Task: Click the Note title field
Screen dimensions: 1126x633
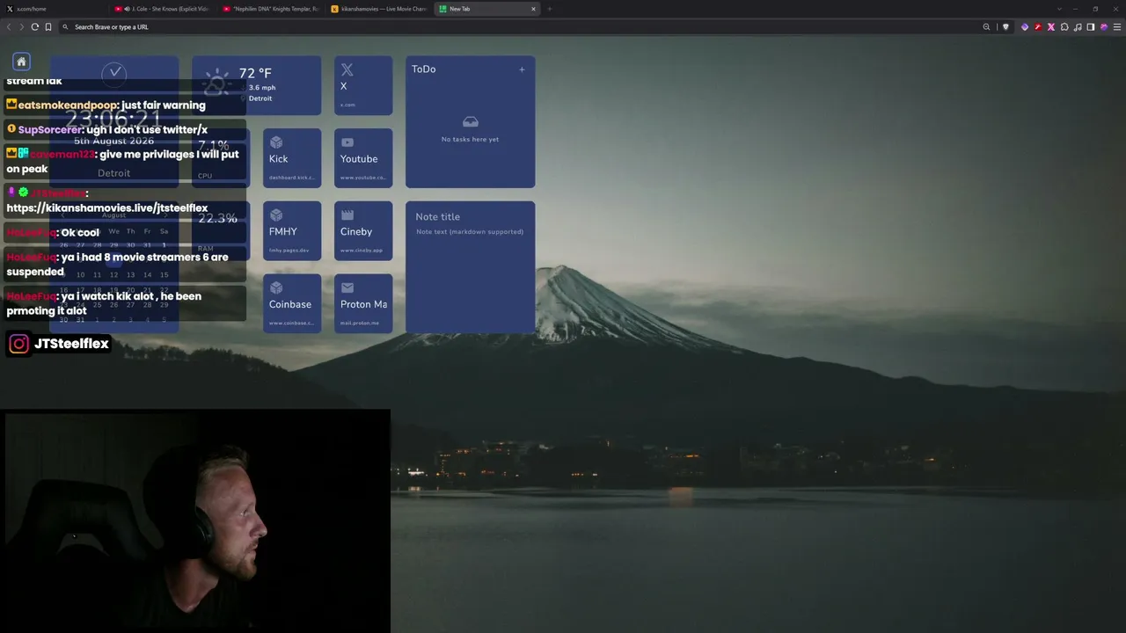Action: 470,217
